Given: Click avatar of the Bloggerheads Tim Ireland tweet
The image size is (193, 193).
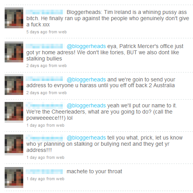Looking at the screenshot, I should pos(14,18).
